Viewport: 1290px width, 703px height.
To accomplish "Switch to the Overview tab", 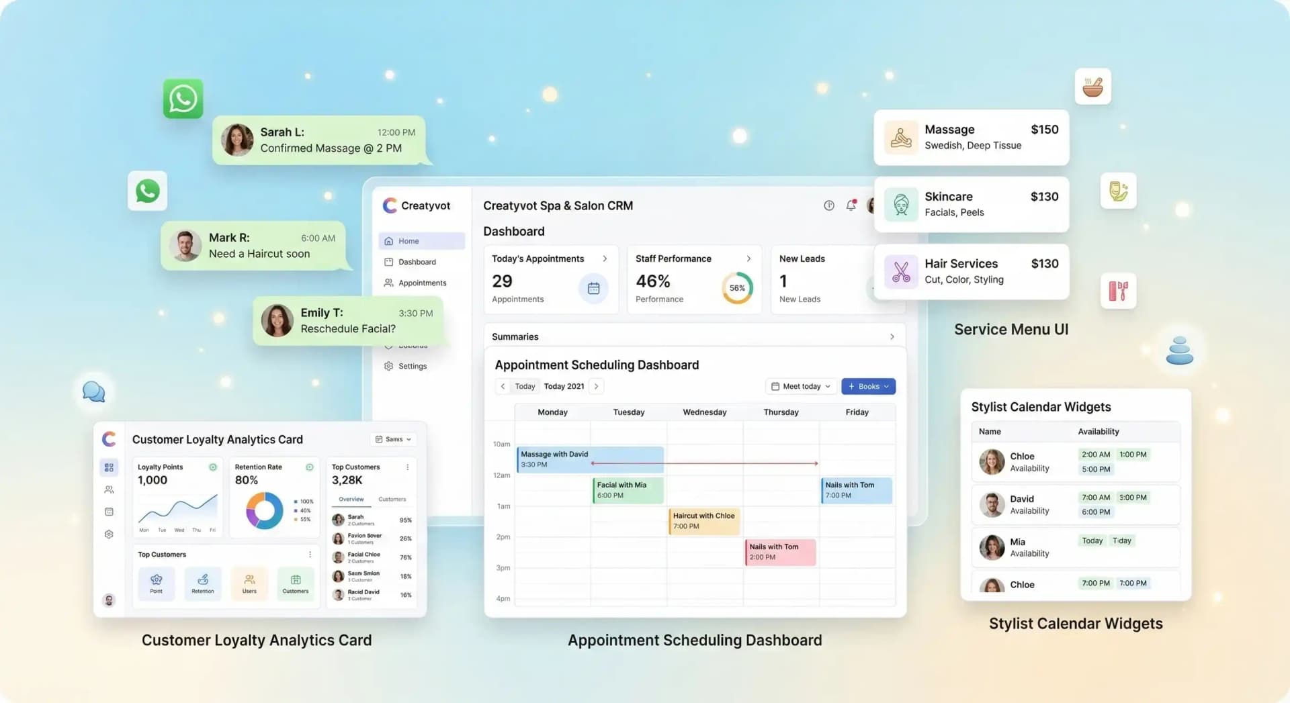I will 351,500.
